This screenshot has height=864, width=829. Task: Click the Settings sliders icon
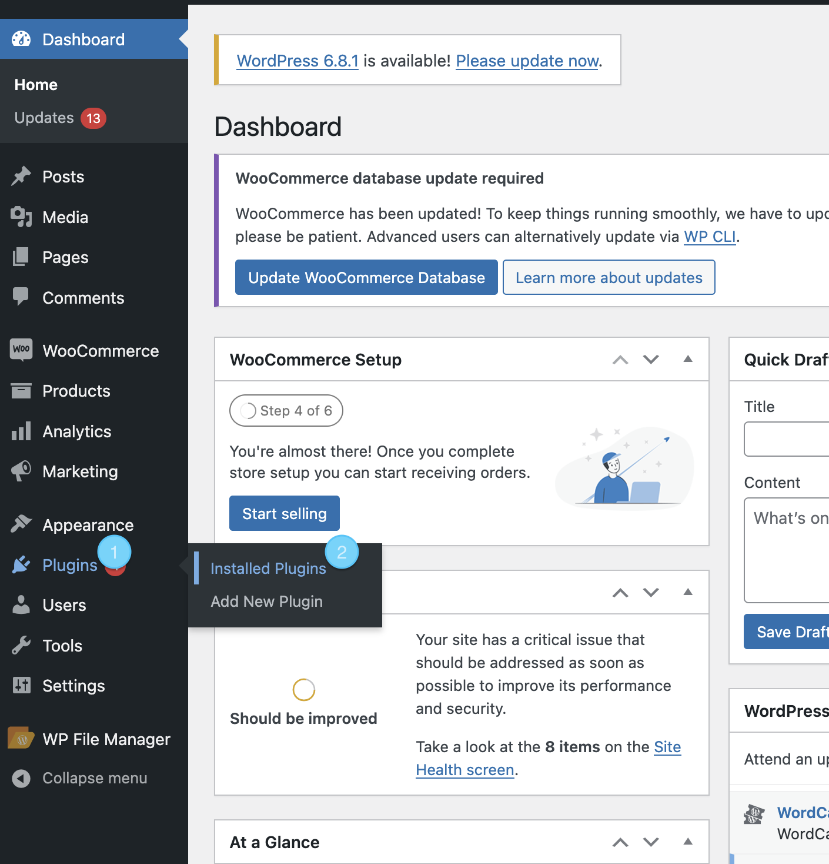click(21, 685)
